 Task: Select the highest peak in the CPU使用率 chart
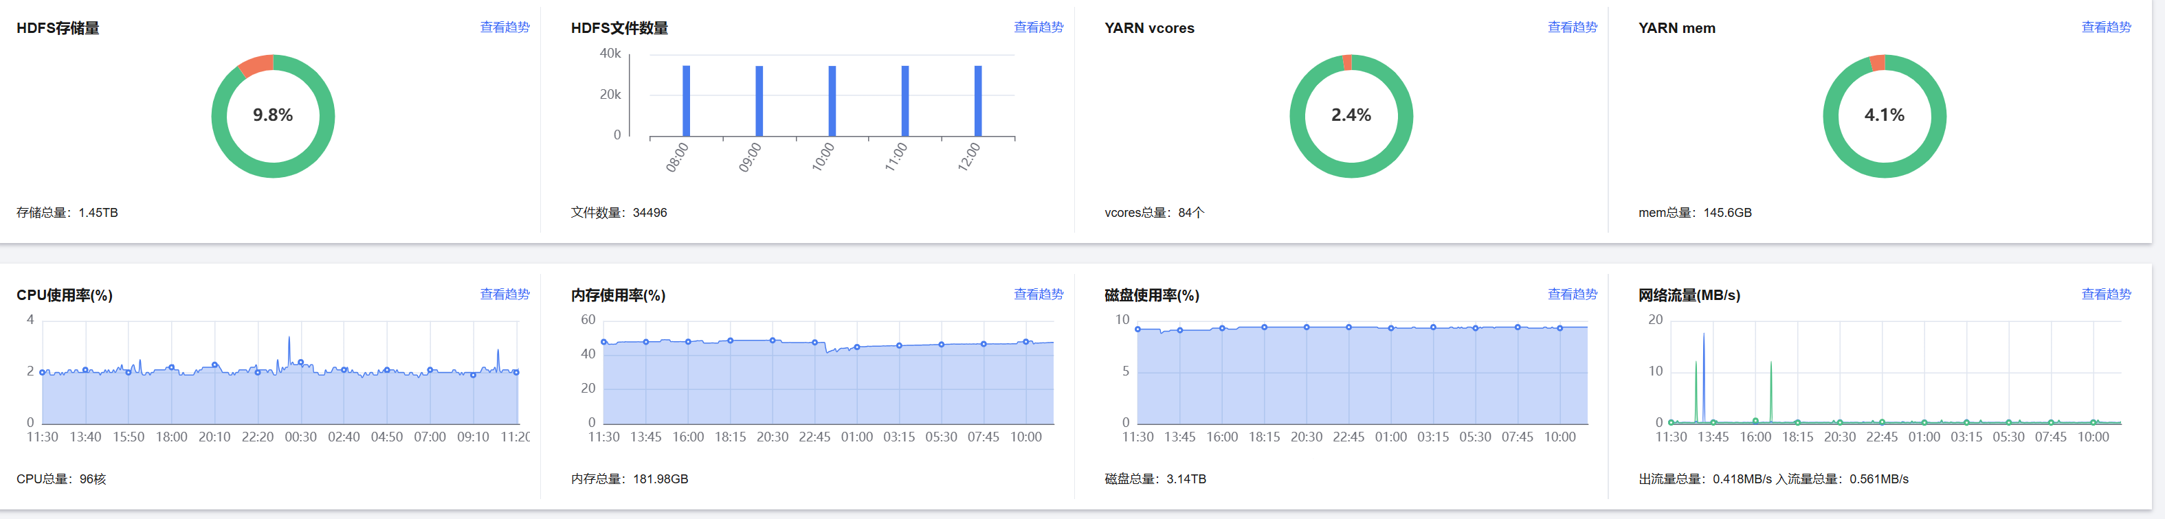point(289,340)
